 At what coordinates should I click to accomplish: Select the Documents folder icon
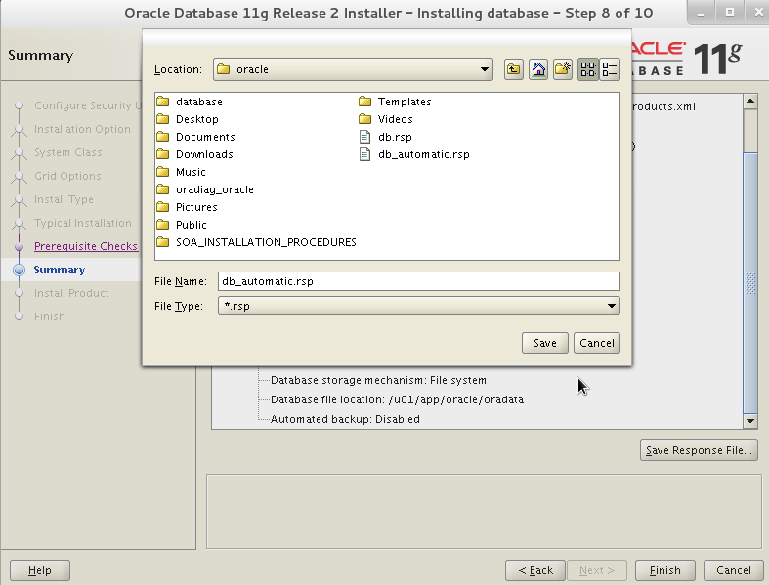click(x=163, y=137)
